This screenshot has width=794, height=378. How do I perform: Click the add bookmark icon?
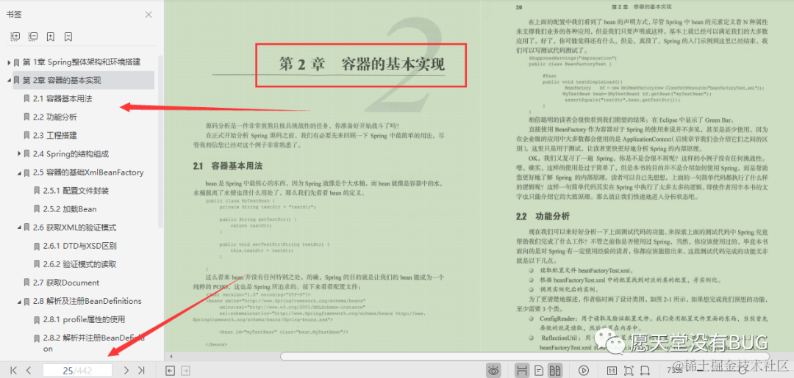click(x=51, y=37)
